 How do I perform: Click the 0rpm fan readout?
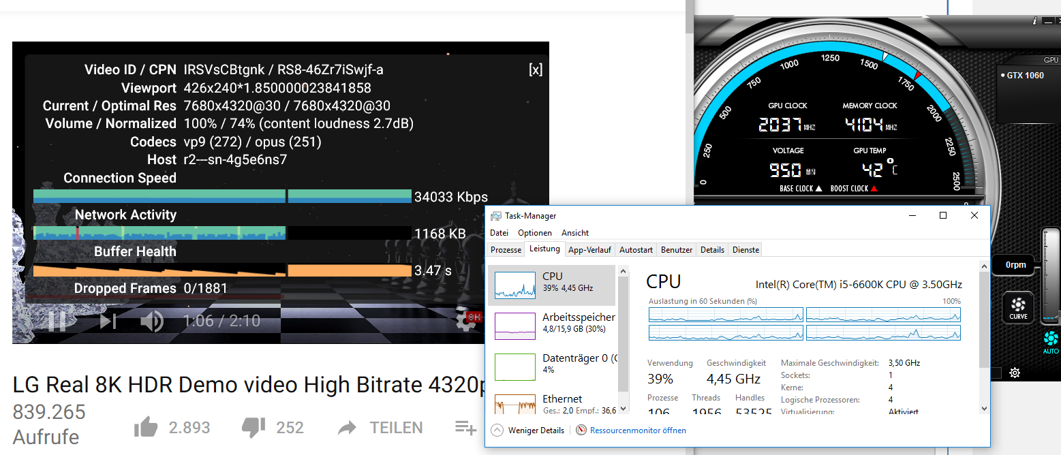click(x=1015, y=265)
